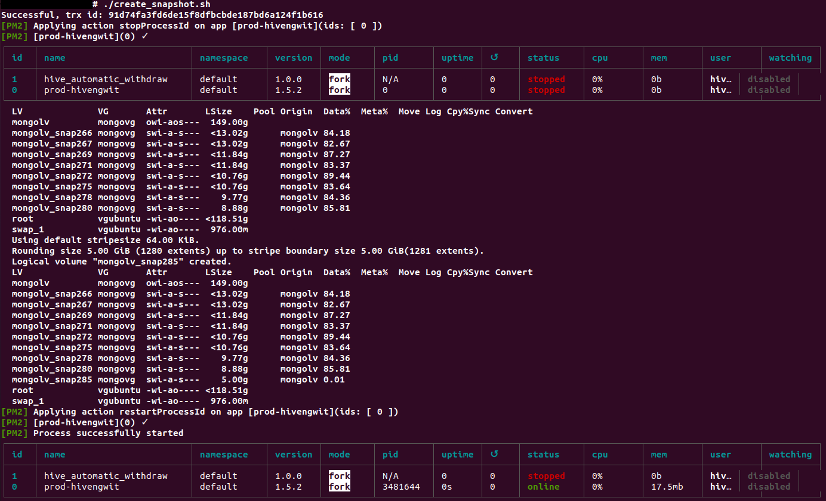Viewport: 826px width, 501px height.
Task: Click the 'Logical volume mongolv_snap285 created' message
Action: coord(121,262)
